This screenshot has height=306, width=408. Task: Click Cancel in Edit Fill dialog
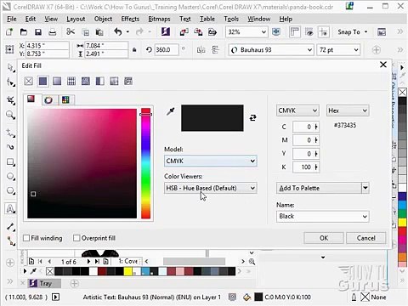click(365, 238)
